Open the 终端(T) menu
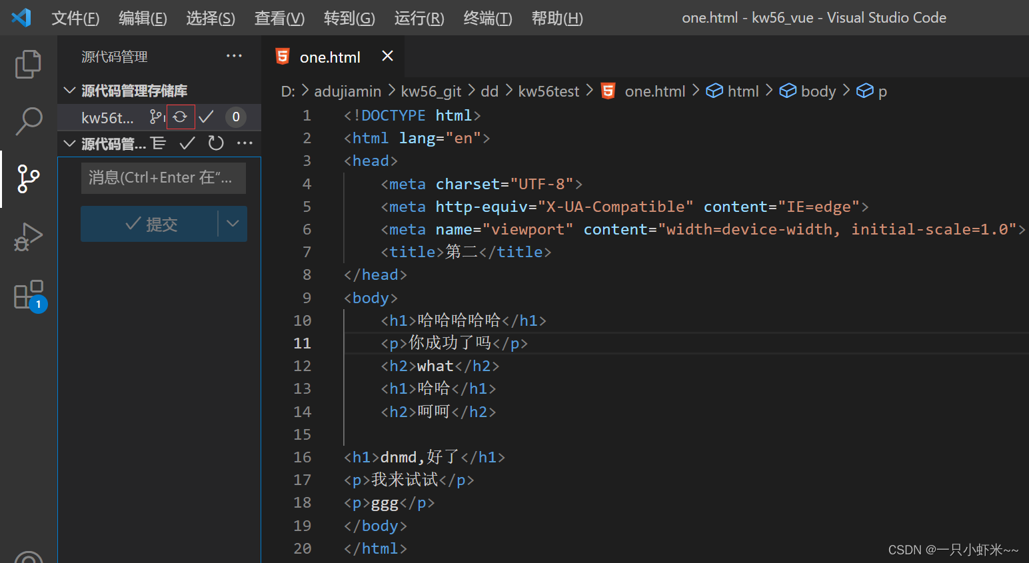This screenshot has height=563, width=1029. point(488,18)
